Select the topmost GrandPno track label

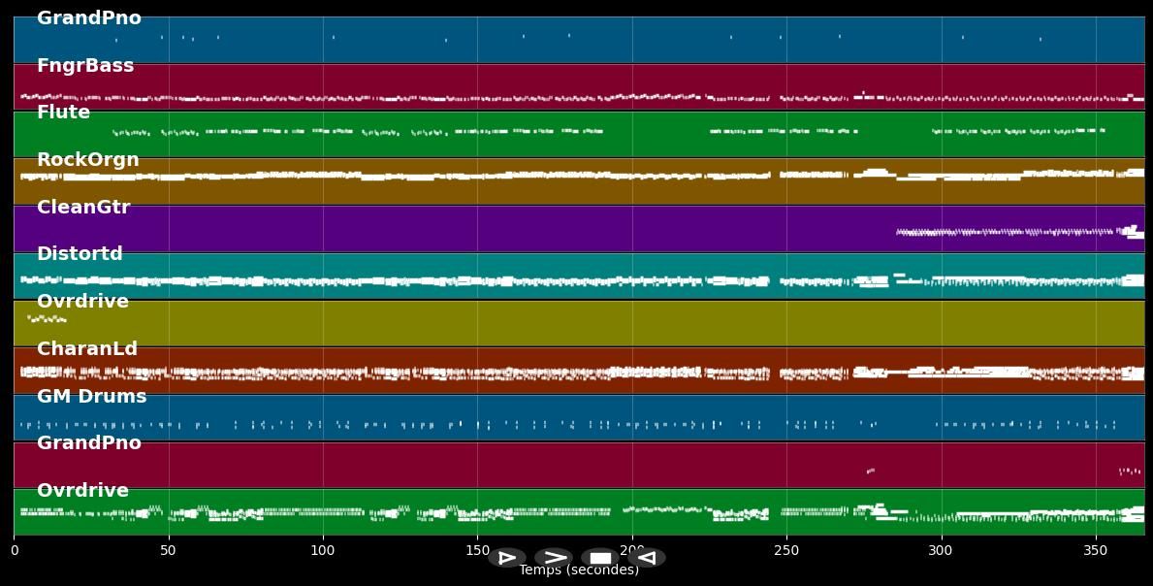(88, 18)
